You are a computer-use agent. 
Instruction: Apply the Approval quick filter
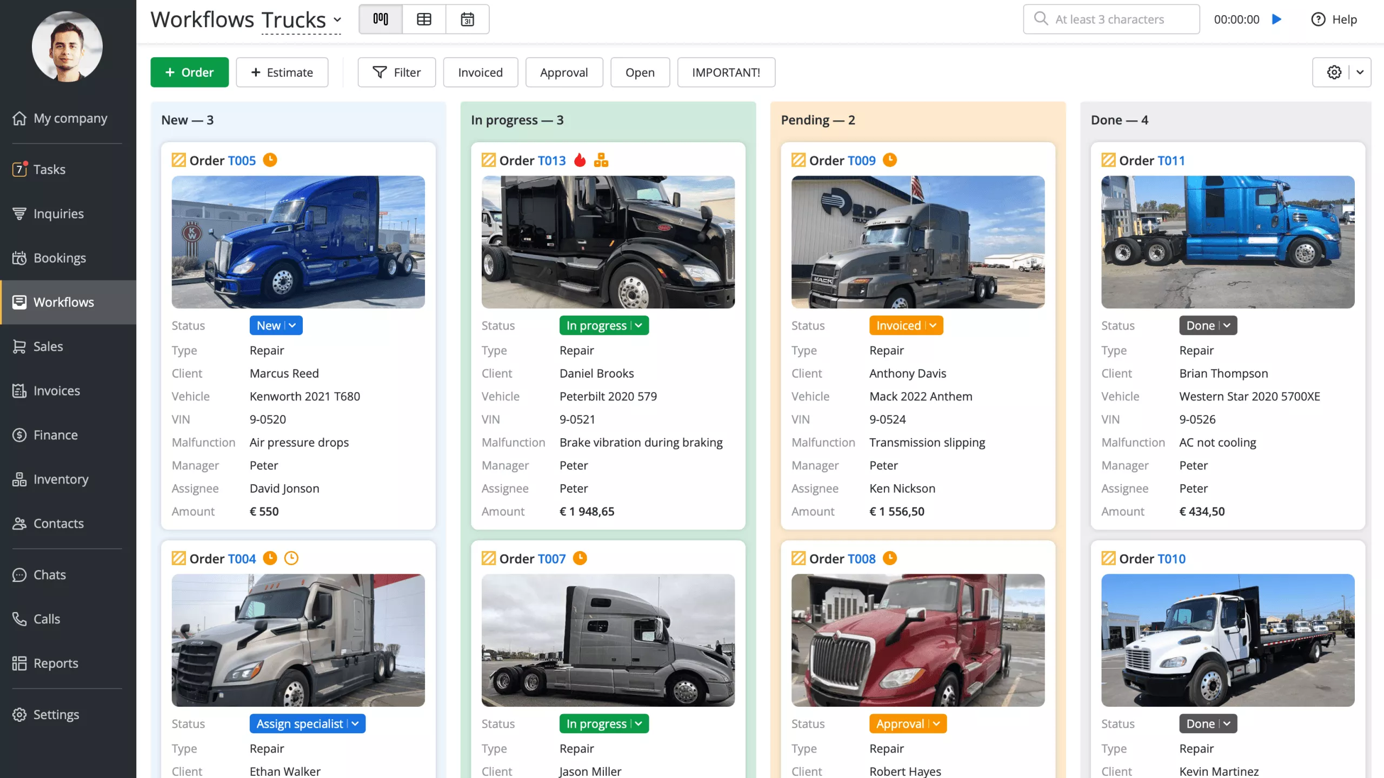[x=564, y=72]
